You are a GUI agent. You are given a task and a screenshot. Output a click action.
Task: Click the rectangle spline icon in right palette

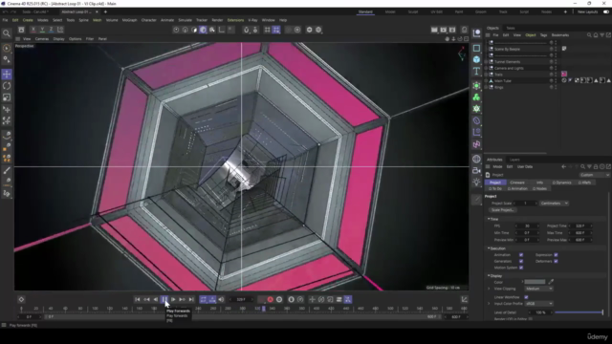pos(476,48)
